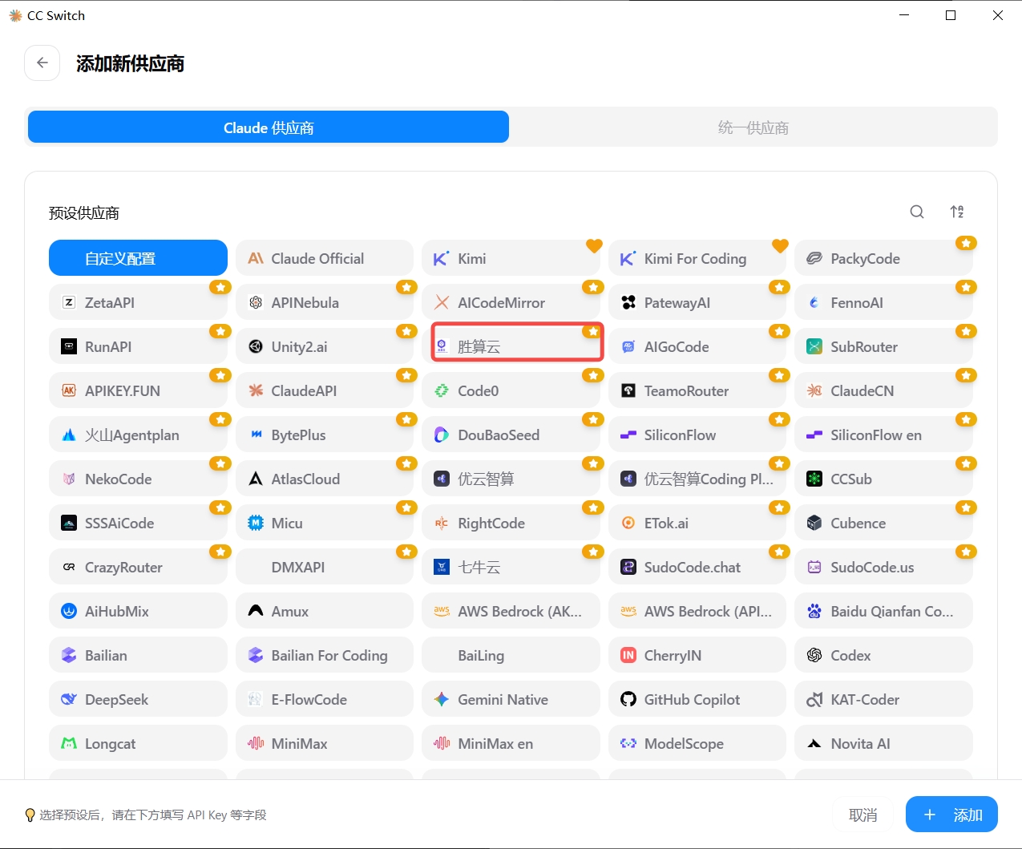Click the sort order icon
1022x849 pixels.
[x=957, y=212]
